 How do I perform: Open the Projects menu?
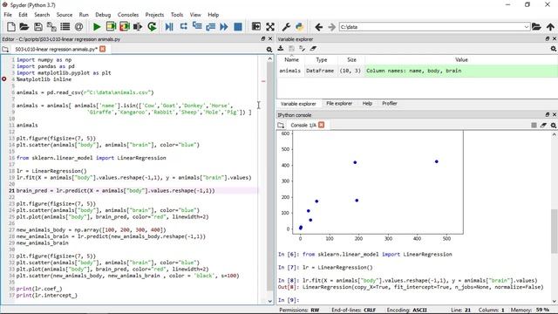click(x=154, y=15)
